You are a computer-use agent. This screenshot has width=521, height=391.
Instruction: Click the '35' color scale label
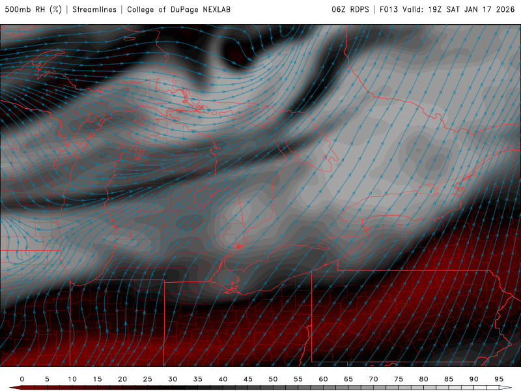pyautogui.click(x=198, y=379)
